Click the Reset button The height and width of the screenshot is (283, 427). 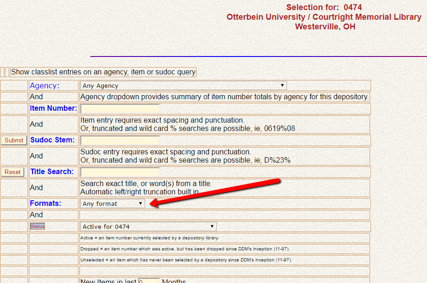coord(12,172)
